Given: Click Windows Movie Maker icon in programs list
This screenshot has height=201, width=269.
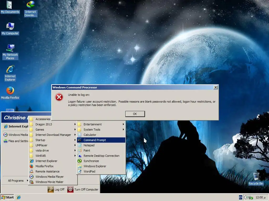Looking at the screenshot, I should (32, 182).
